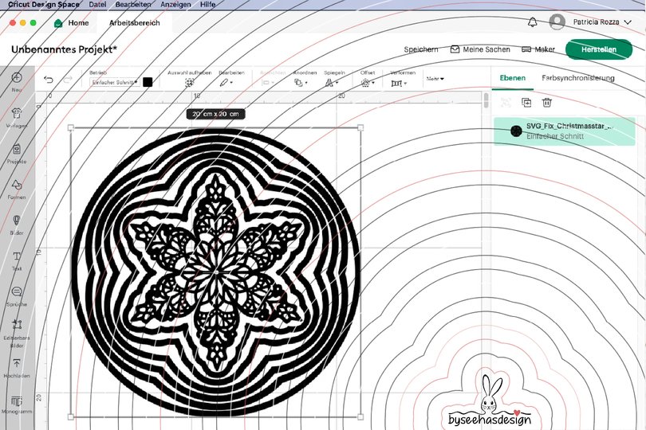Click the Neu (new project) plus icon
Image resolution: width=646 pixels, height=430 pixels.
(x=17, y=77)
